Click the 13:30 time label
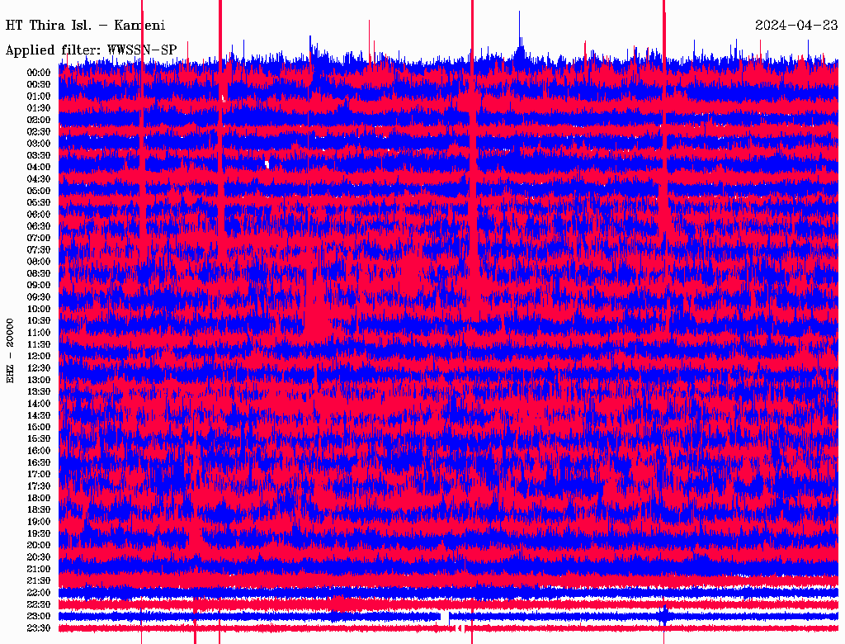 point(39,392)
